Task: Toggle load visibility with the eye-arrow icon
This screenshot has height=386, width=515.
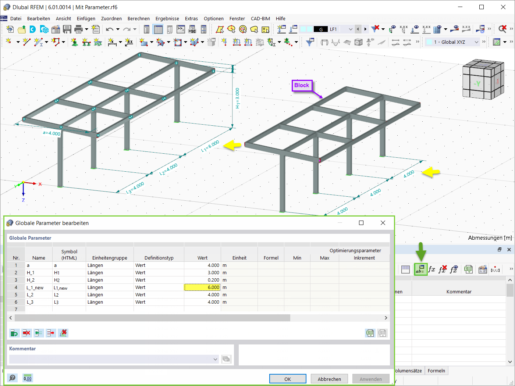Action: [415, 29]
